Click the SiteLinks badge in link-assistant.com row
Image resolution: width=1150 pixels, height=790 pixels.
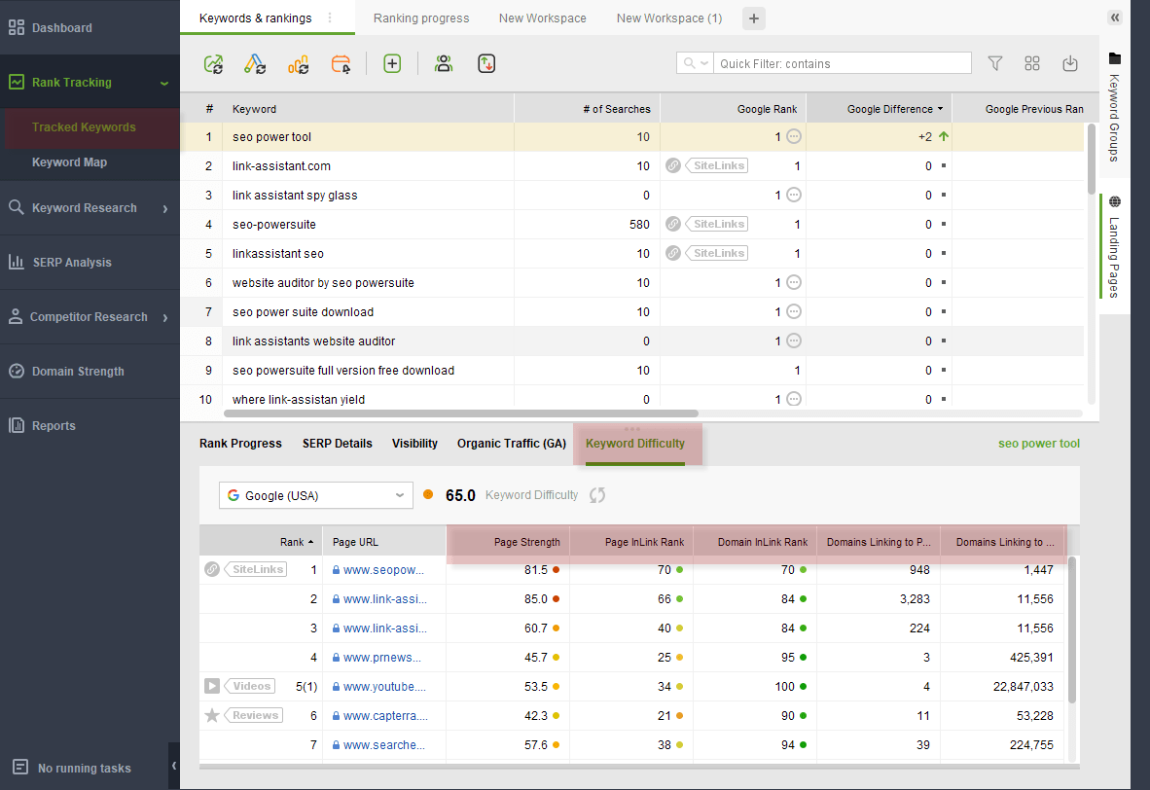click(x=718, y=165)
